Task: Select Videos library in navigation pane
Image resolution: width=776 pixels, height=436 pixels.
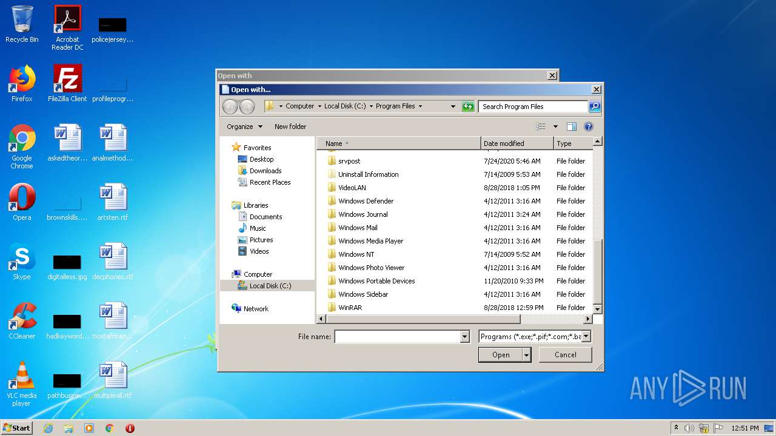Action: tap(259, 251)
